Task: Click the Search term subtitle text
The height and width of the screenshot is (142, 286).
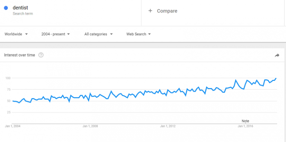Action: coord(23,14)
